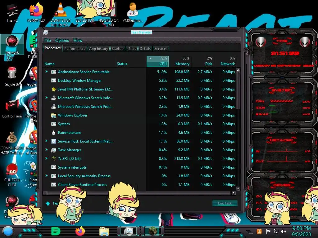Expand the Task Manager process entry
Image resolution: width=318 pixels, height=238 pixels.
click(46, 150)
